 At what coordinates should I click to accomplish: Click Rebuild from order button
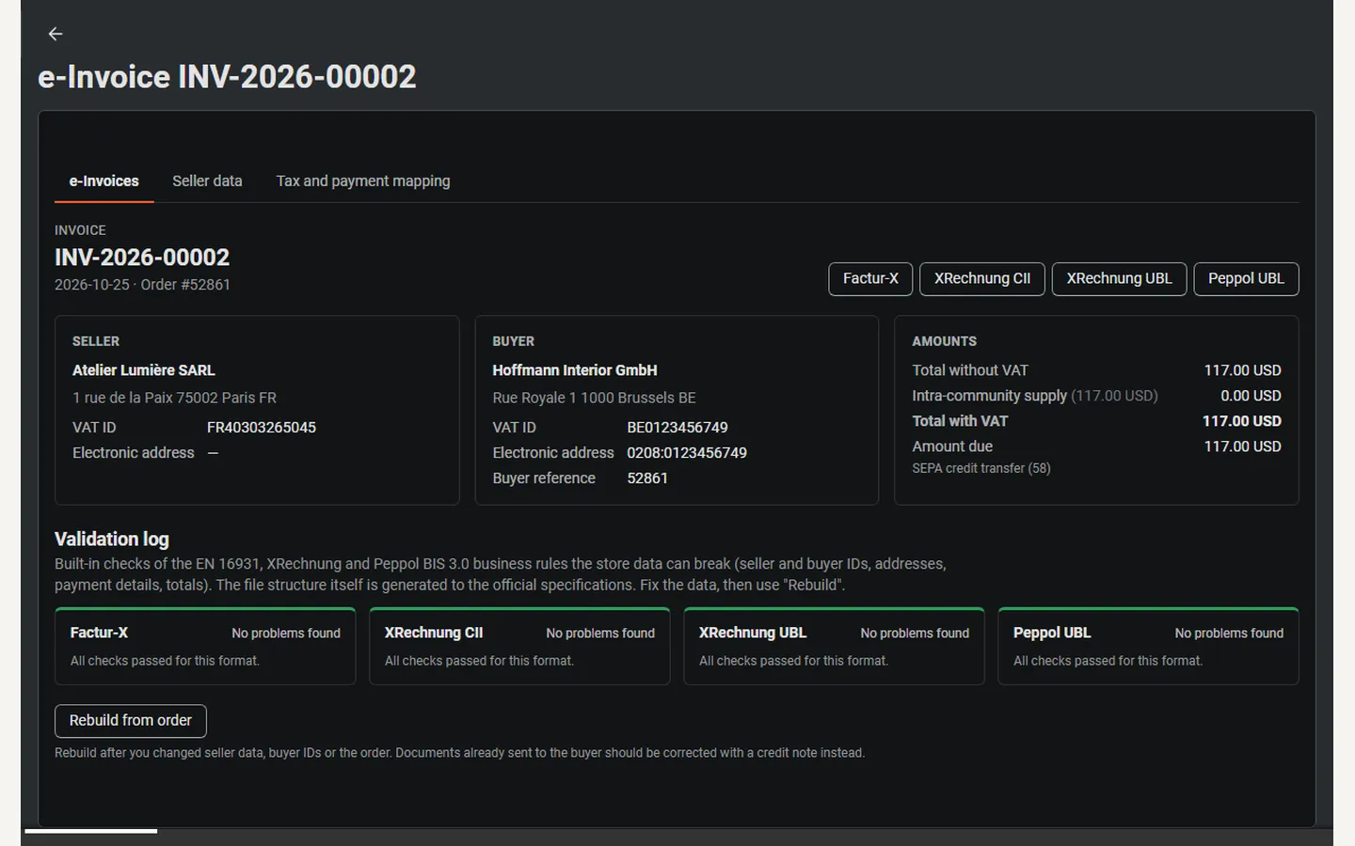pyautogui.click(x=131, y=720)
